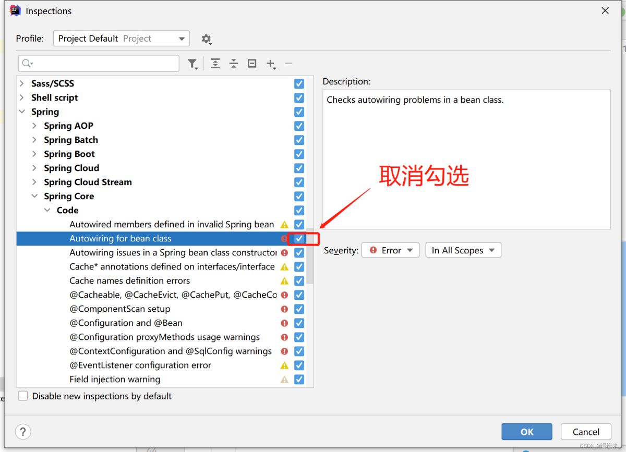Toggle the Field injection warning checkbox
Image resolution: width=626 pixels, height=452 pixels.
(299, 380)
